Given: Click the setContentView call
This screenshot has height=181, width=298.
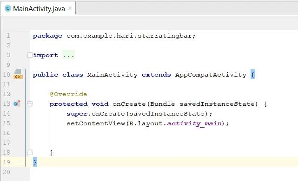Looking at the screenshot, I should point(96,123).
